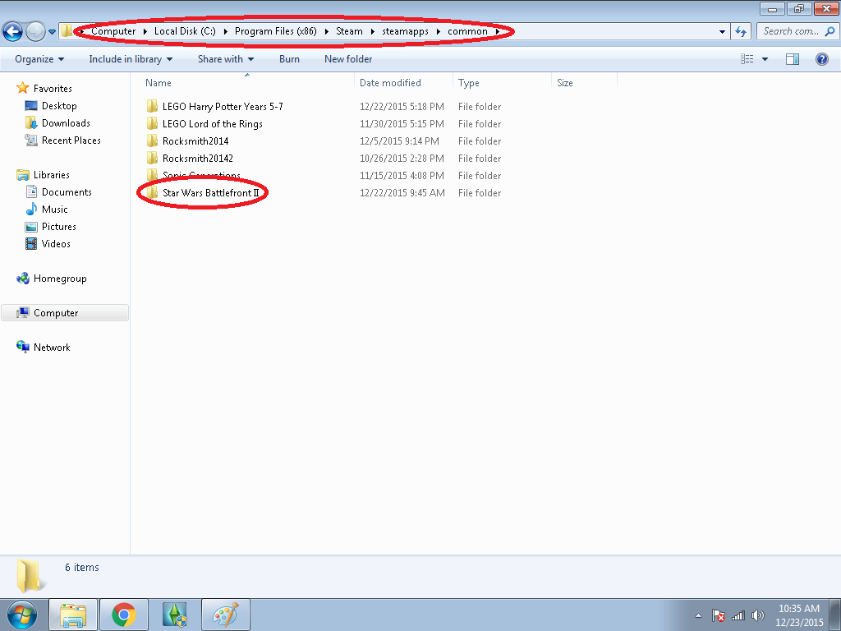
Task: Click the Back navigation arrow button
Action: tap(13, 32)
